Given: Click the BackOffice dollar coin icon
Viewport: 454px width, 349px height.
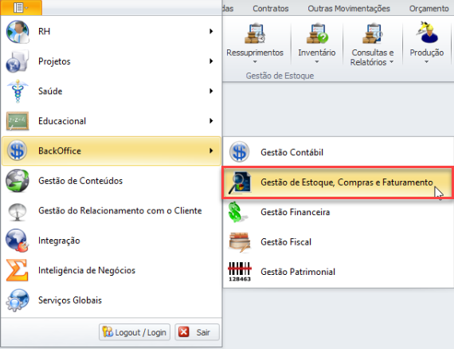Looking at the screenshot, I should [x=18, y=151].
